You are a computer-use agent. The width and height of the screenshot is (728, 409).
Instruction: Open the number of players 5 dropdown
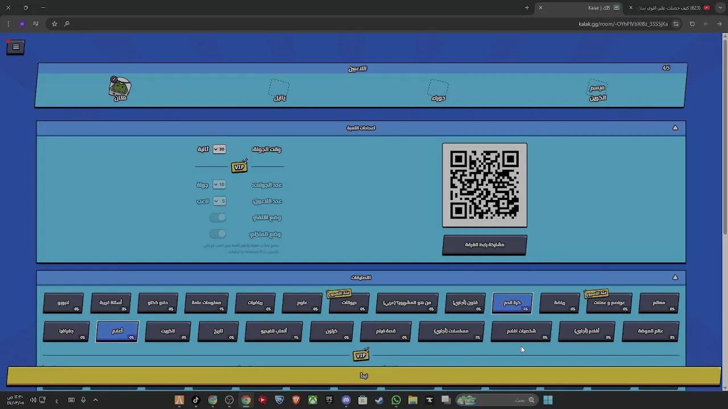pyautogui.click(x=219, y=201)
